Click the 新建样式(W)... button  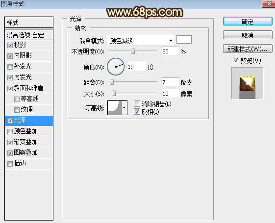click(248, 49)
